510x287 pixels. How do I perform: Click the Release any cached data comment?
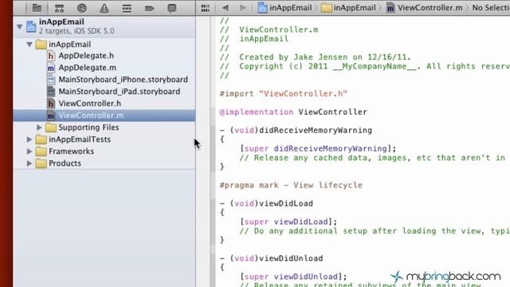372,158
